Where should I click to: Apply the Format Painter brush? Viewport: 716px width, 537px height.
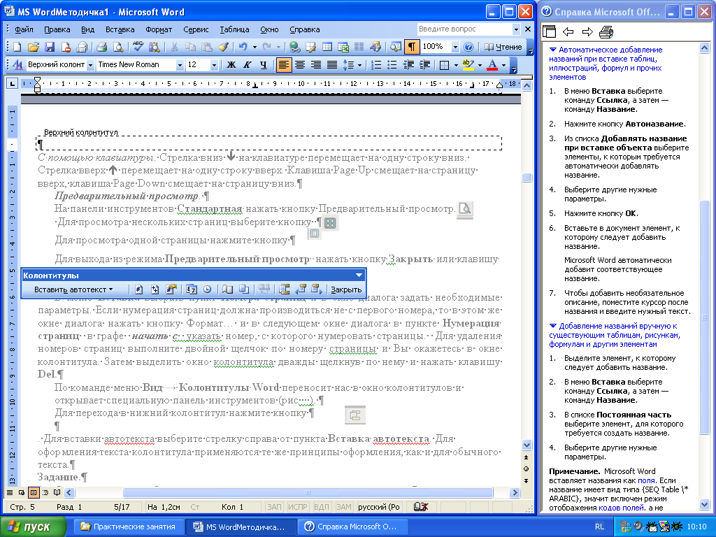tap(223, 47)
